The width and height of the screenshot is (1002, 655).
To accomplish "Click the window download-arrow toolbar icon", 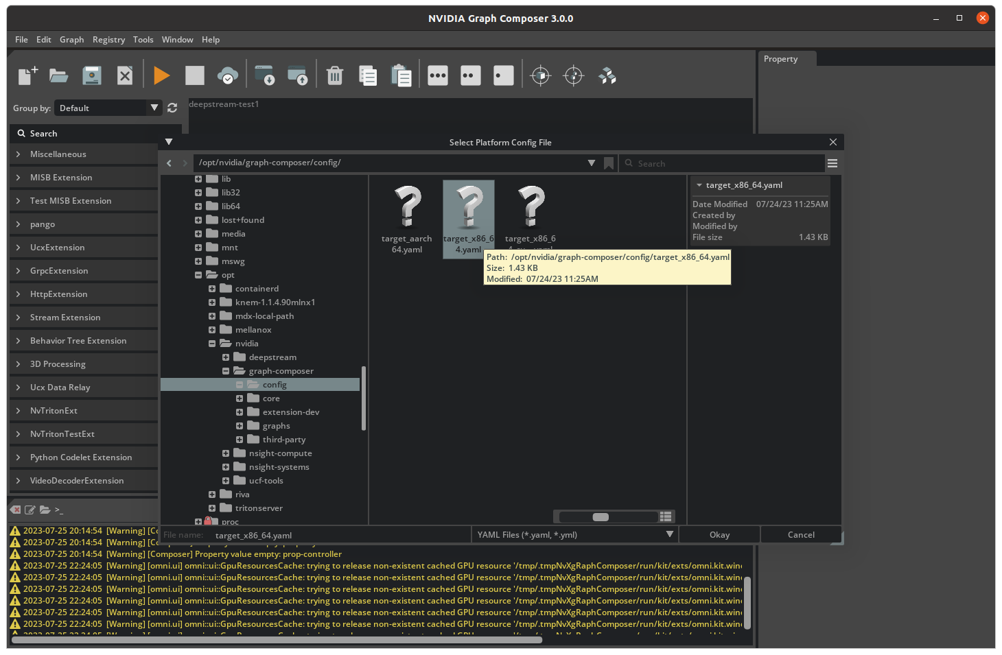I will (x=264, y=75).
